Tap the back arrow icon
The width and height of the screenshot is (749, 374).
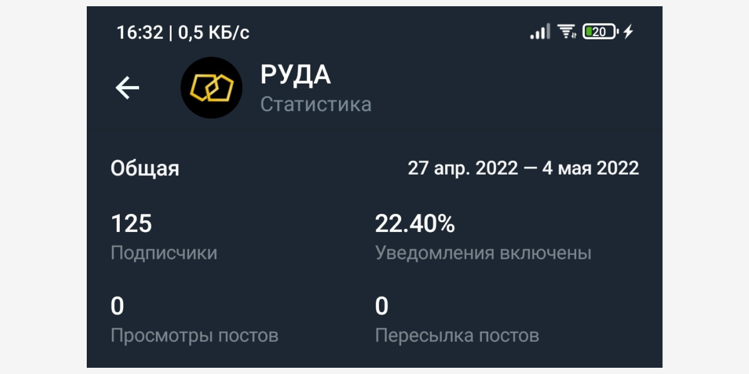pos(127,89)
